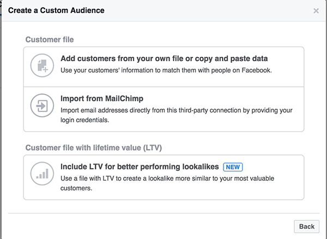Image resolution: width=327 pixels, height=239 pixels.
Task: Click the Import email addresses directly description line
Action: point(176,110)
